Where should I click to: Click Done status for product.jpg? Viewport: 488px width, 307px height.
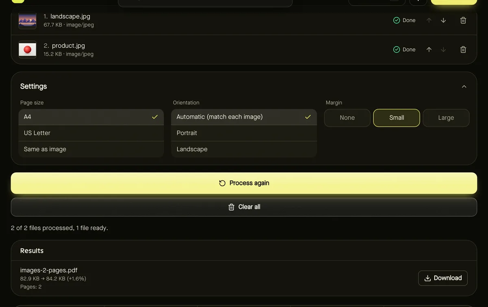pyautogui.click(x=404, y=50)
